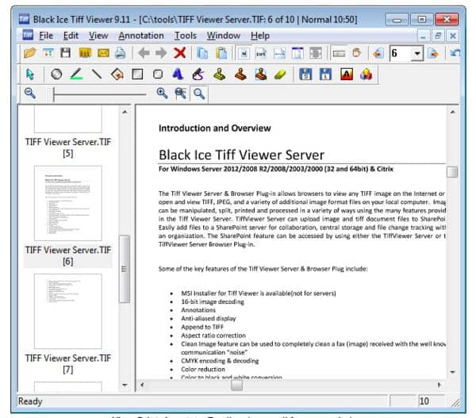Select the TIFF Viewer Server.TIF [7] thumbnail
The height and width of the screenshot is (418, 476).
click(68, 325)
